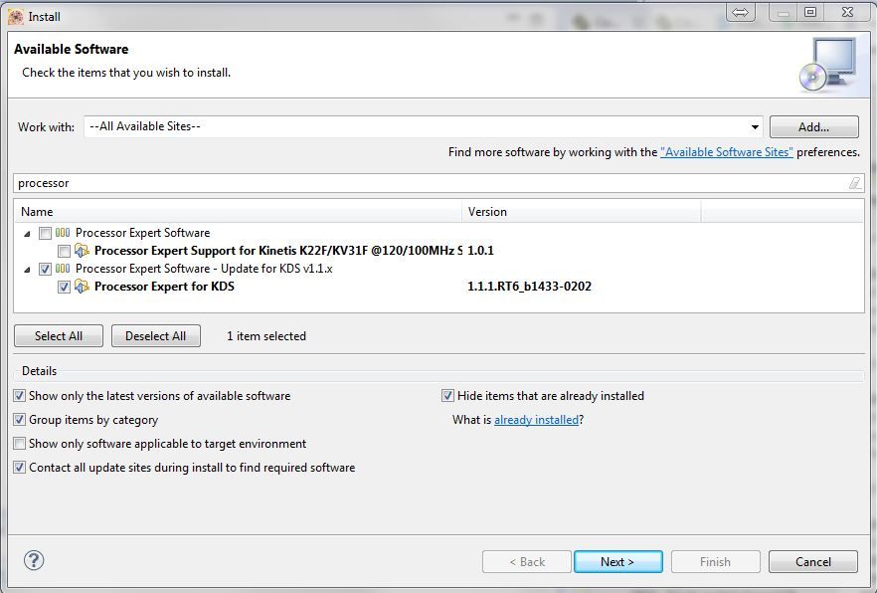The image size is (877, 593).
Task: Click the clear filter eraser icon
Action: click(x=855, y=183)
